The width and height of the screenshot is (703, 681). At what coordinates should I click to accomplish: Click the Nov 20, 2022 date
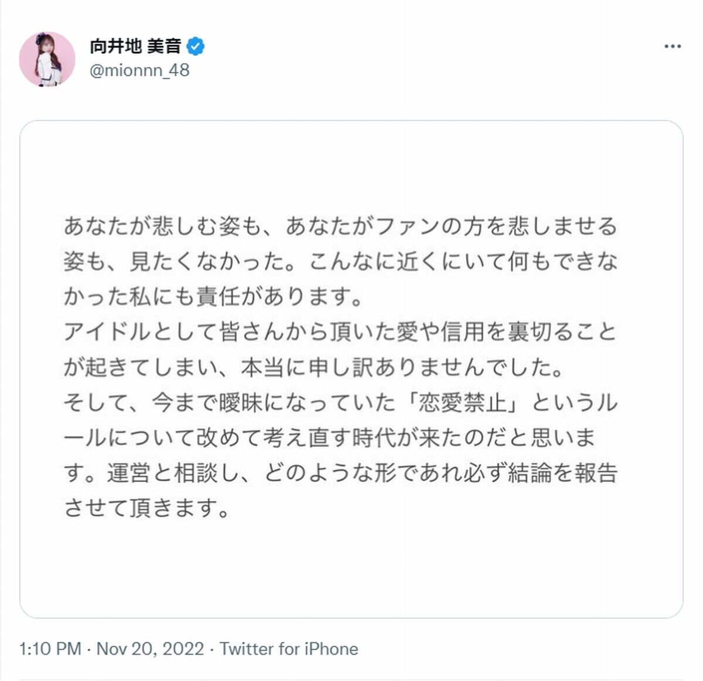click(x=150, y=649)
